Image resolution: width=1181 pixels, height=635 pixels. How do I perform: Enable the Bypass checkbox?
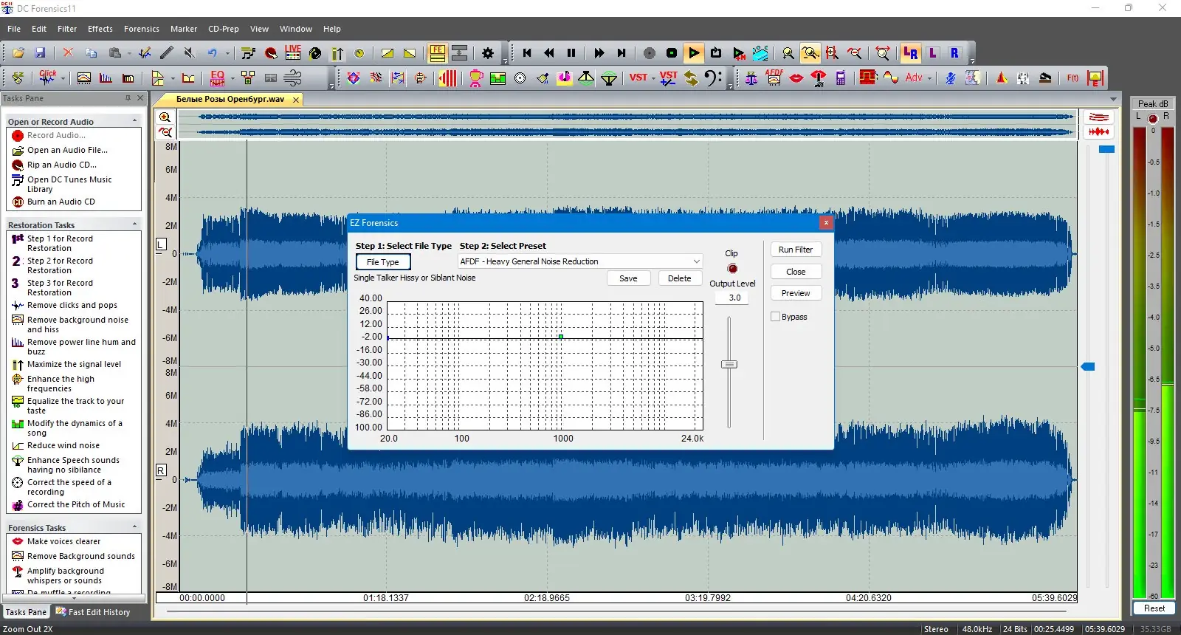click(x=775, y=317)
